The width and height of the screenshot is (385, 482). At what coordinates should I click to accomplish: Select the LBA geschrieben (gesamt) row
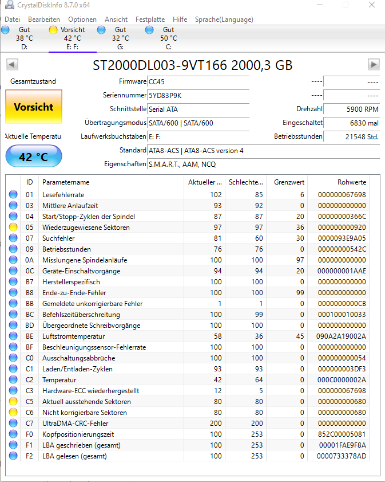pos(188,445)
